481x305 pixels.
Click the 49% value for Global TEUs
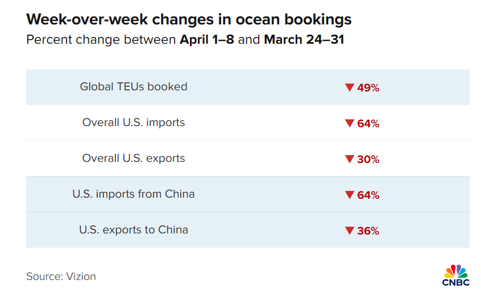click(368, 87)
